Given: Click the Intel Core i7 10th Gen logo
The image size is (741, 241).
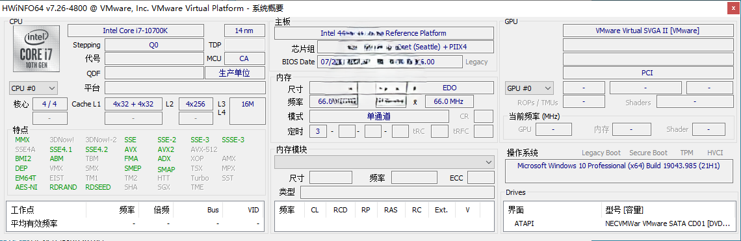Looking at the screenshot, I should click(36, 49).
